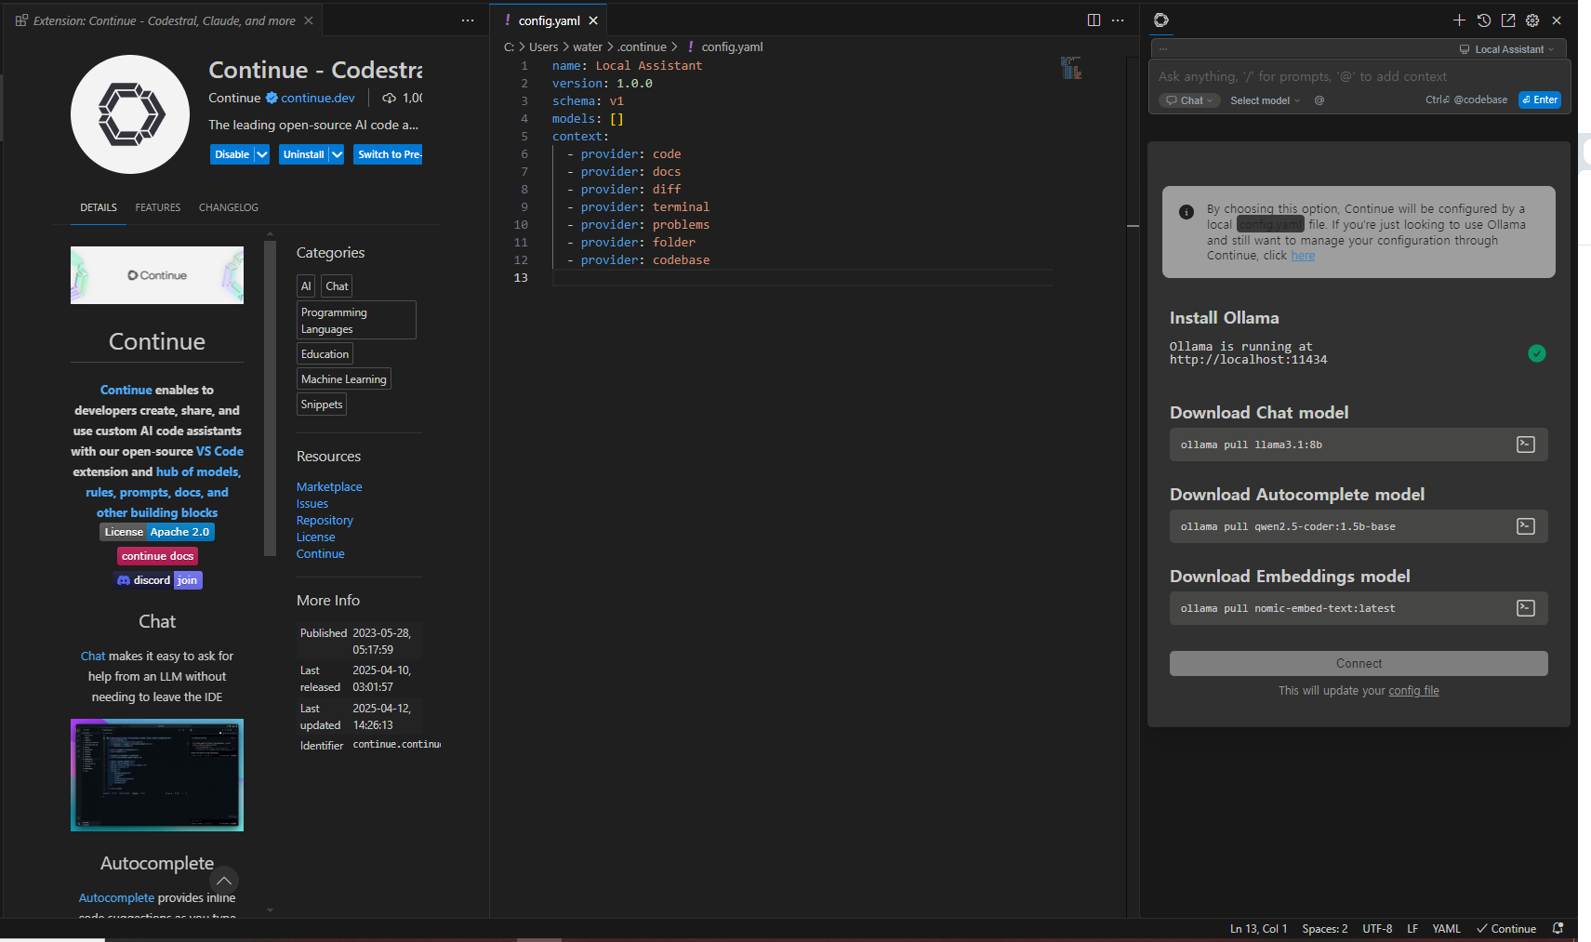Click green Ollama running checkmark
This screenshot has width=1591, height=942.
1537,353
